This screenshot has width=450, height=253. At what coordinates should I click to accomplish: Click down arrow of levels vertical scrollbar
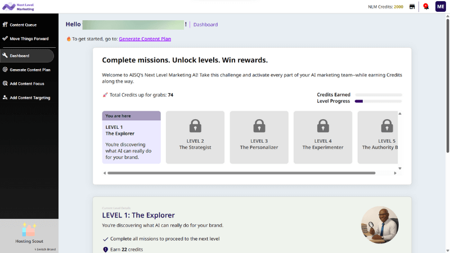[400, 168]
